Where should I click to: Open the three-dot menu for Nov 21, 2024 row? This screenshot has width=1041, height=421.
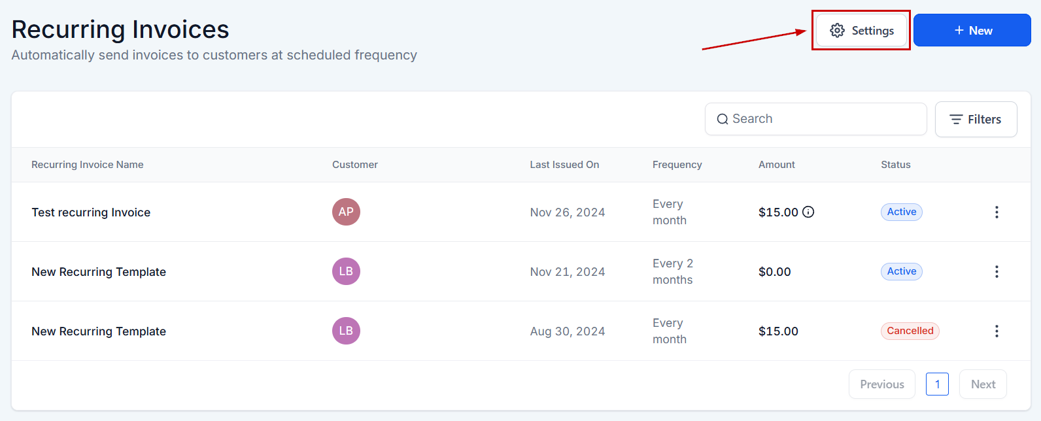[x=997, y=271]
